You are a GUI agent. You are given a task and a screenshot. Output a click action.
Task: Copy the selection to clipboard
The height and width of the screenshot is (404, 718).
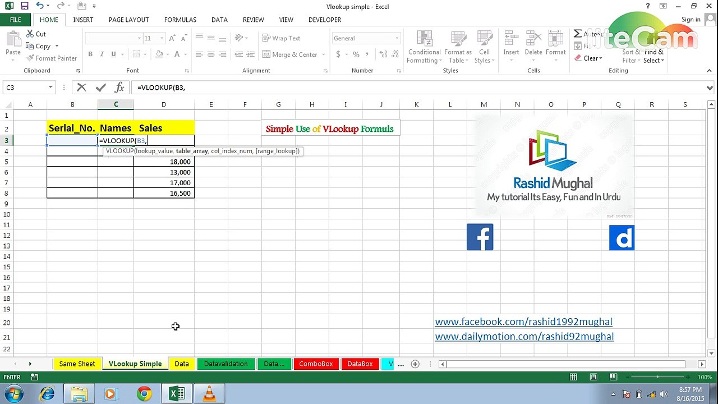38,46
